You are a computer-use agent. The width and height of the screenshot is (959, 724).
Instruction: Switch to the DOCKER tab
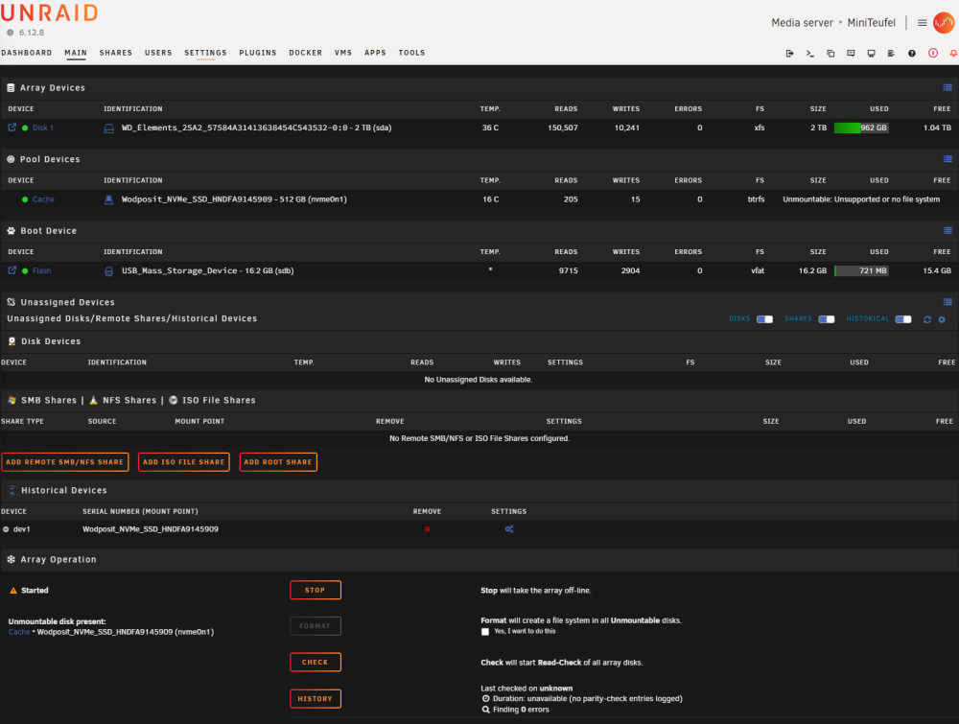[305, 53]
